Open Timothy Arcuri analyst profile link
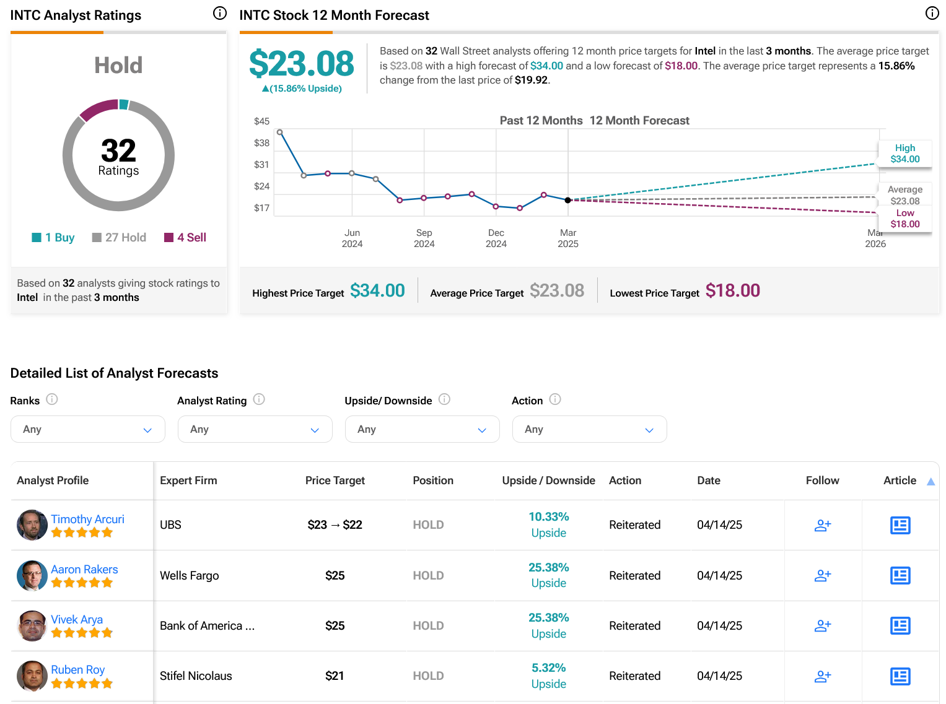Screen dimensions: 946x704 tap(87, 519)
